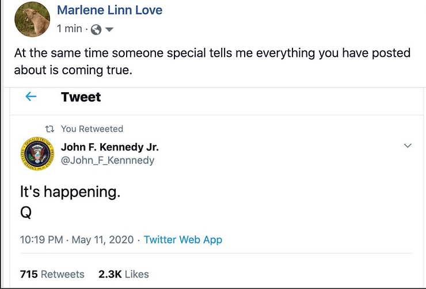This screenshot has height=289, width=426.
Task: Click the public globe privacy icon
Action: [97, 29]
